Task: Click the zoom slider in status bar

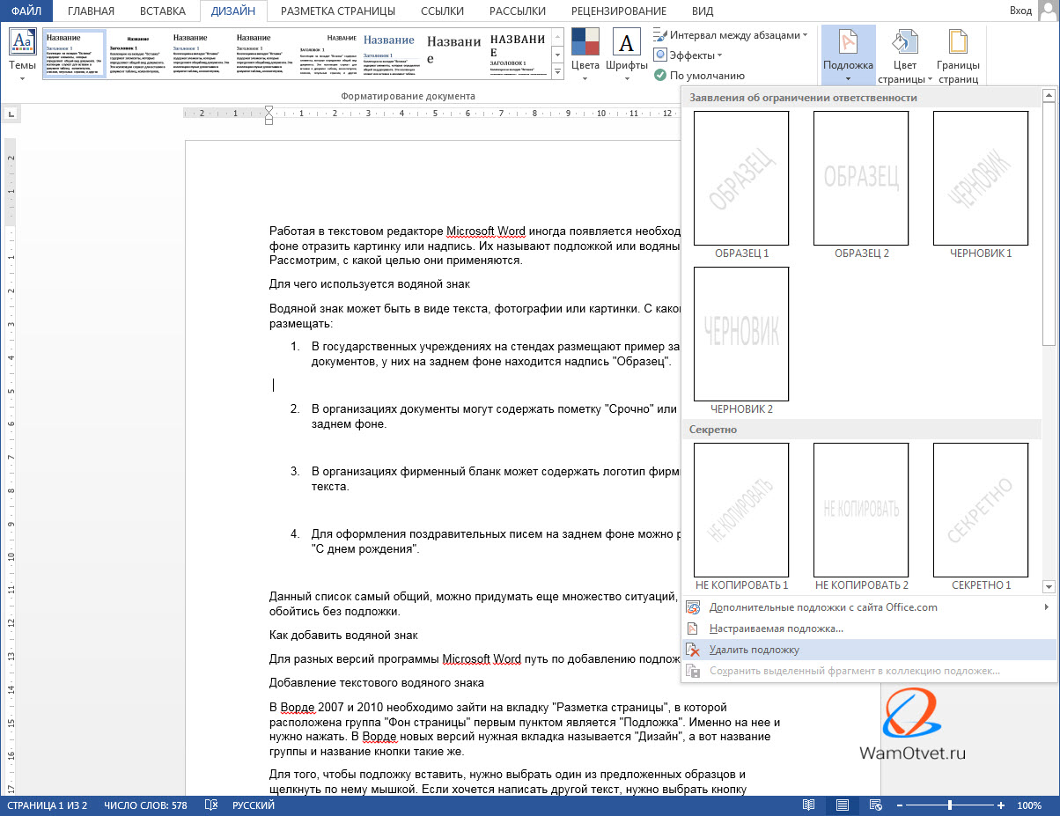Action: click(x=949, y=805)
